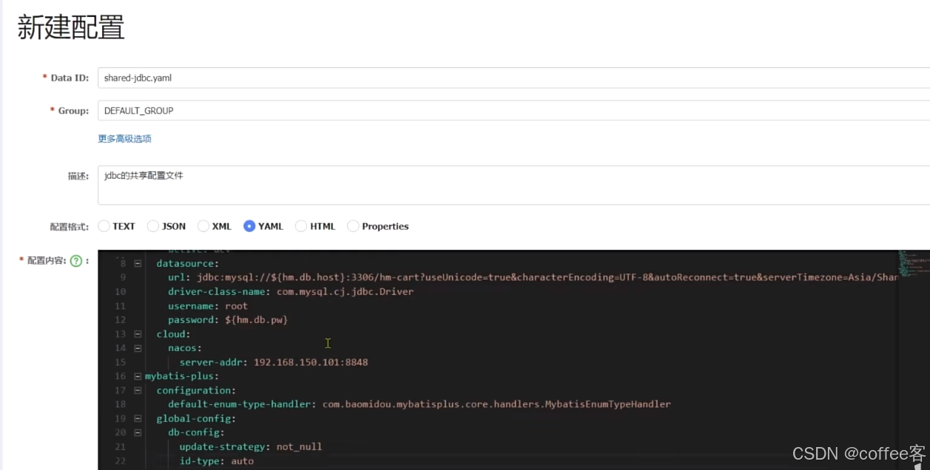This screenshot has height=470, width=930.
Task: Select the JSON format radio button
Action: click(x=153, y=226)
